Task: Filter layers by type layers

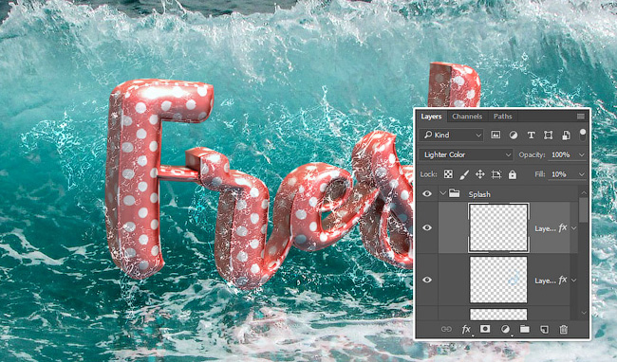Action: point(531,136)
